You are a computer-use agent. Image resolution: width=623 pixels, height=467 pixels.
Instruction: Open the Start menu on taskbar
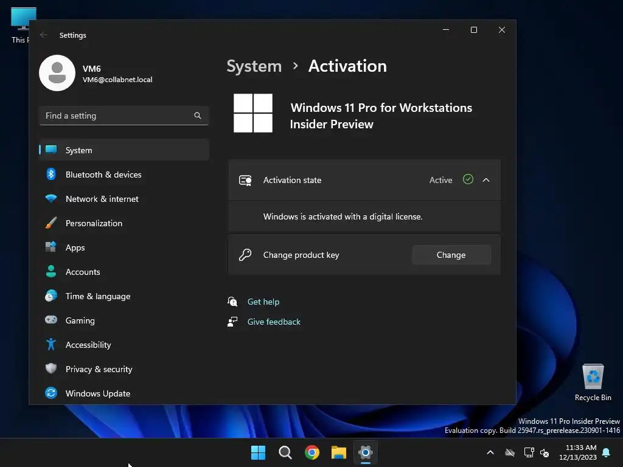[x=258, y=452]
